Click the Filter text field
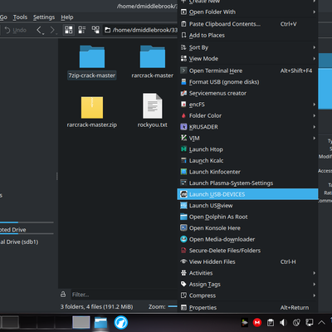Screen dimensions: 332x332 (124, 295)
